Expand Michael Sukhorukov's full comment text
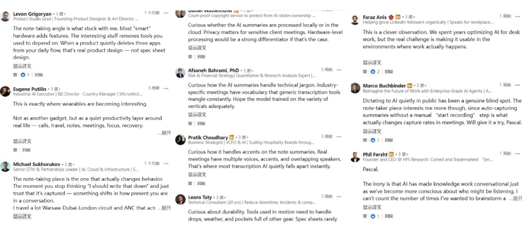The width and height of the screenshot is (522, 238). pyautogui.click(x=164, y=208)
